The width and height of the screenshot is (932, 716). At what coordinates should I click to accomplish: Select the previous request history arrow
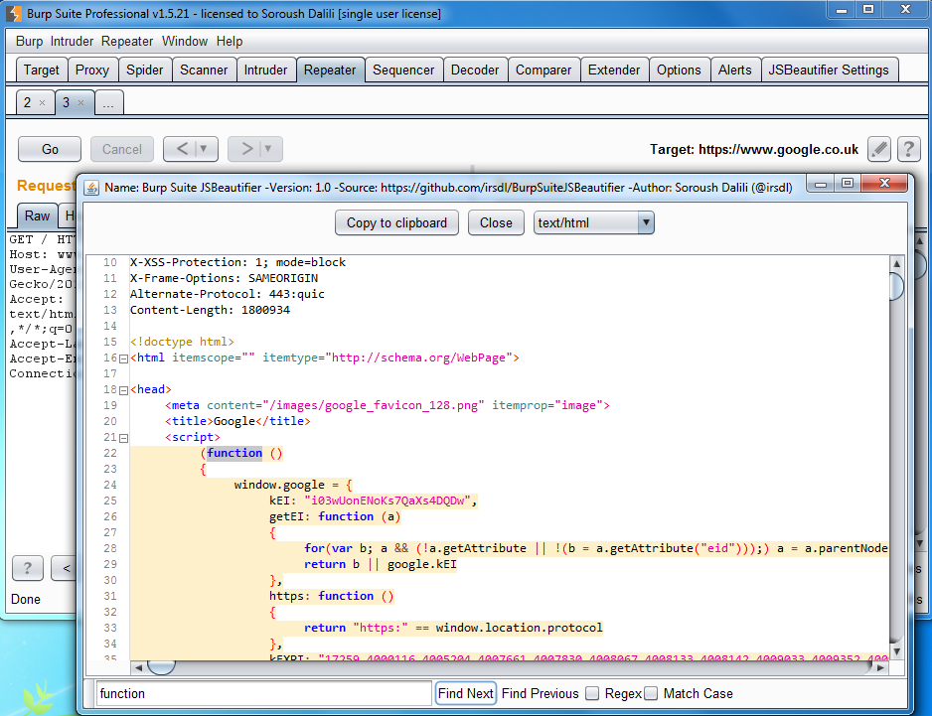(184, 149)
